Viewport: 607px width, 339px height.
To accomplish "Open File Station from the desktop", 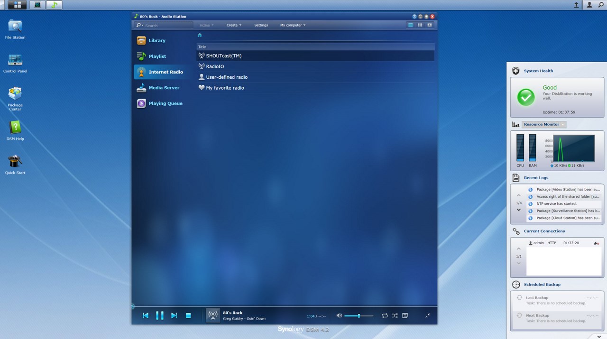I will click(15, 29).
